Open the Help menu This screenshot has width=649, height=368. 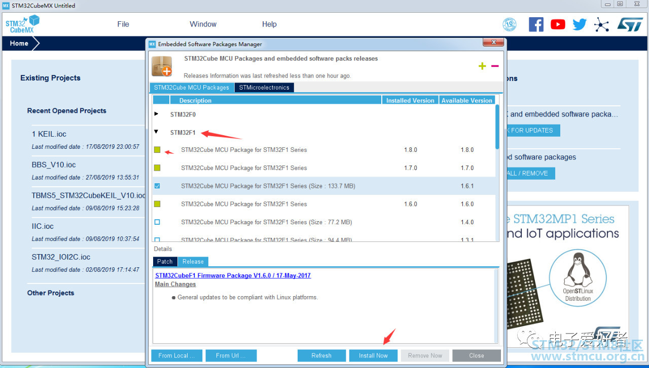tap(269, 24)
